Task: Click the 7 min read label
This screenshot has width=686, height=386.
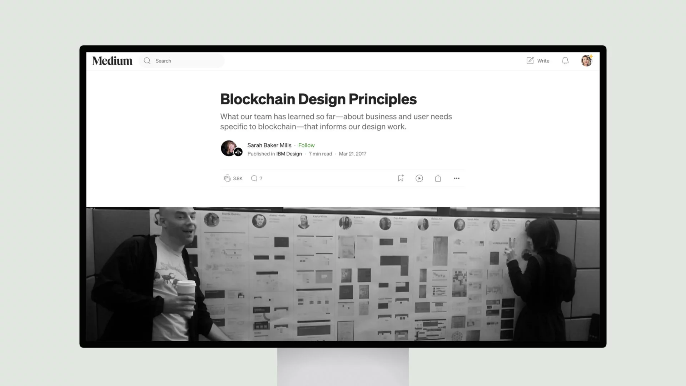Action: [320, 154]
